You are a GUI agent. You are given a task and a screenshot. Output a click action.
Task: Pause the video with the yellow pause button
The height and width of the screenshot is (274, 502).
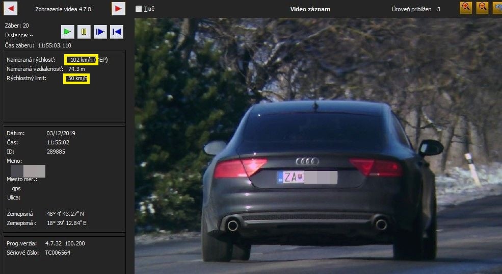click(x=84, y=32)
